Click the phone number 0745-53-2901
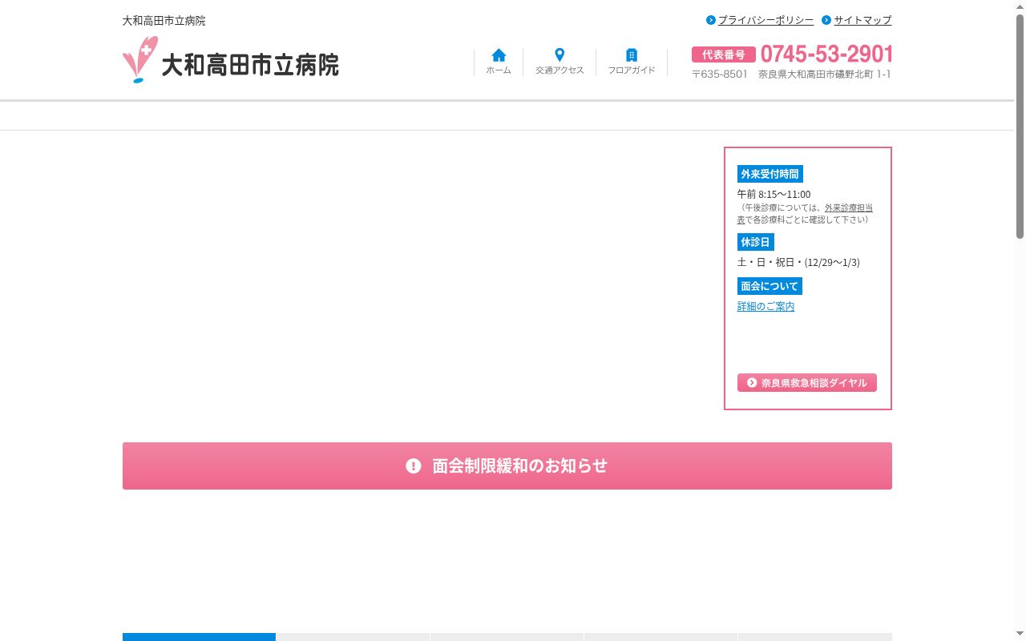 click(x=826, y=54)
